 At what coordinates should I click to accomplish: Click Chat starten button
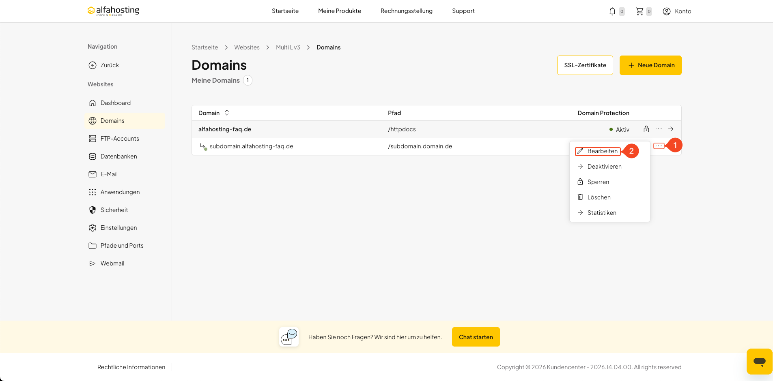(476, 337)
